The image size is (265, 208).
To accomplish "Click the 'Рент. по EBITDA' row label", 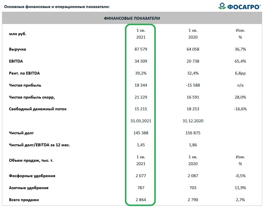I will (x=24, y=73).
